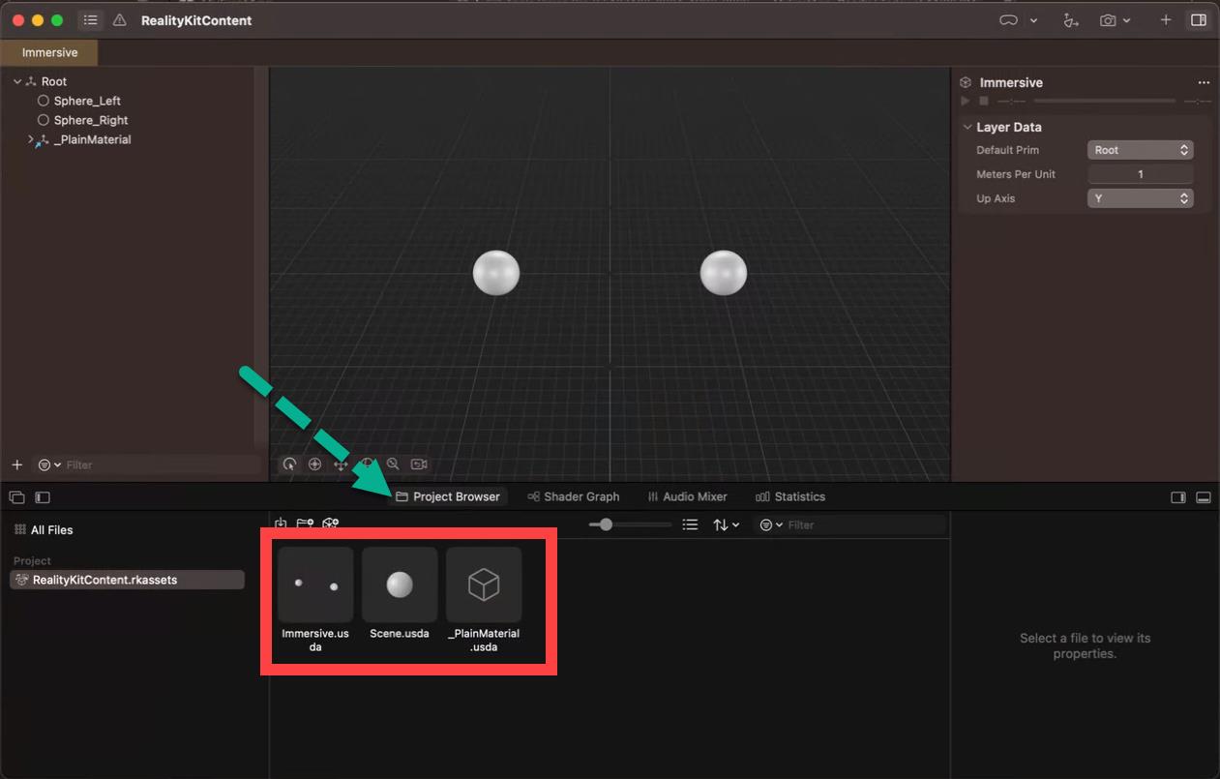
Task: Click the Meters Per Unit value field
Action: 1141,174
